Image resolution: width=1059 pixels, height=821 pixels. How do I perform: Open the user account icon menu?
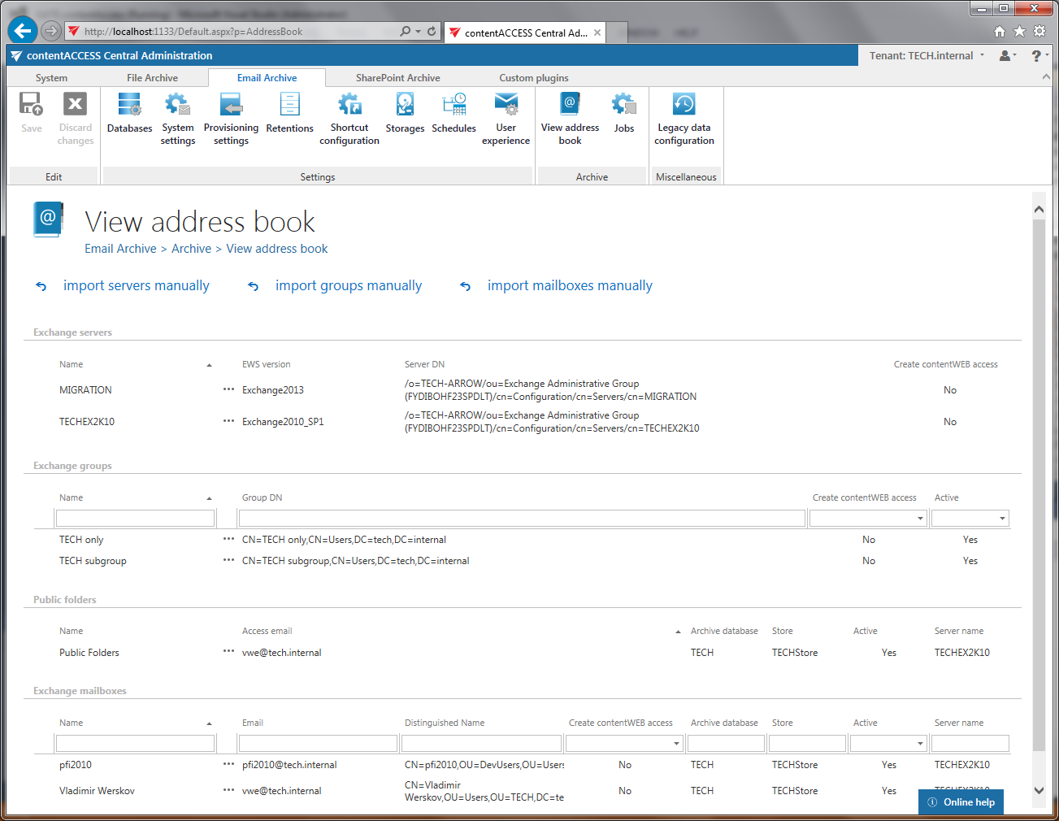point(1008,55)
